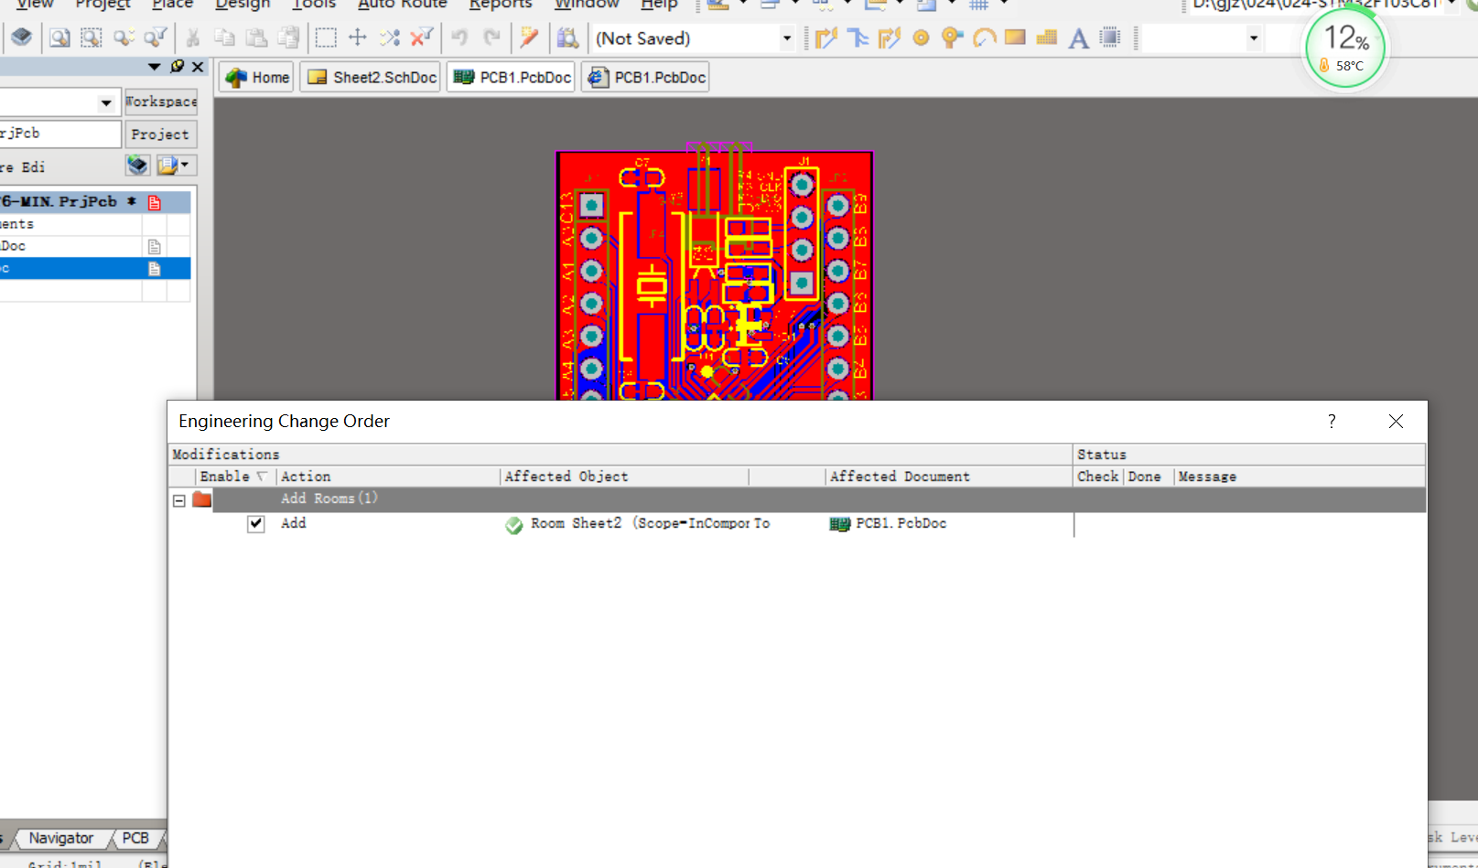
Task: Click the Browse library binoculars icon
Action: [567, 38]
